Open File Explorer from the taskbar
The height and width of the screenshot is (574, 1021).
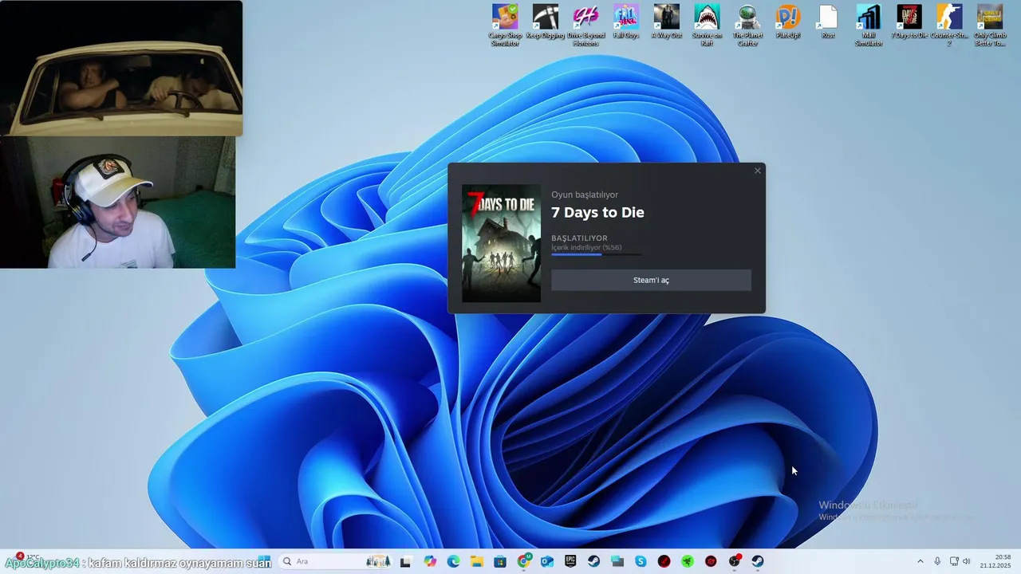(x=476, y=561)
